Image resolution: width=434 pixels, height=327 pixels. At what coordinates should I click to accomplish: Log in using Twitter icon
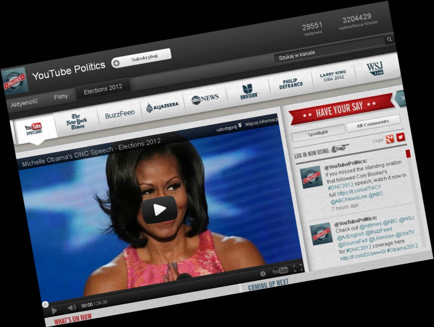[x=400, y=137]
